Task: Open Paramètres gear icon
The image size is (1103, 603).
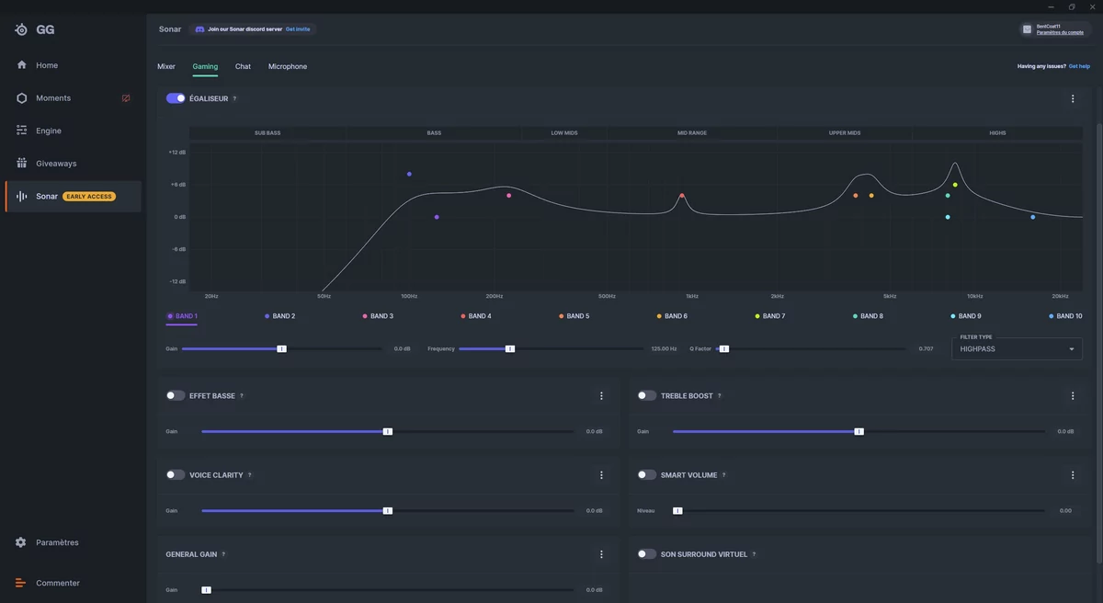Action: click(21, 542)
